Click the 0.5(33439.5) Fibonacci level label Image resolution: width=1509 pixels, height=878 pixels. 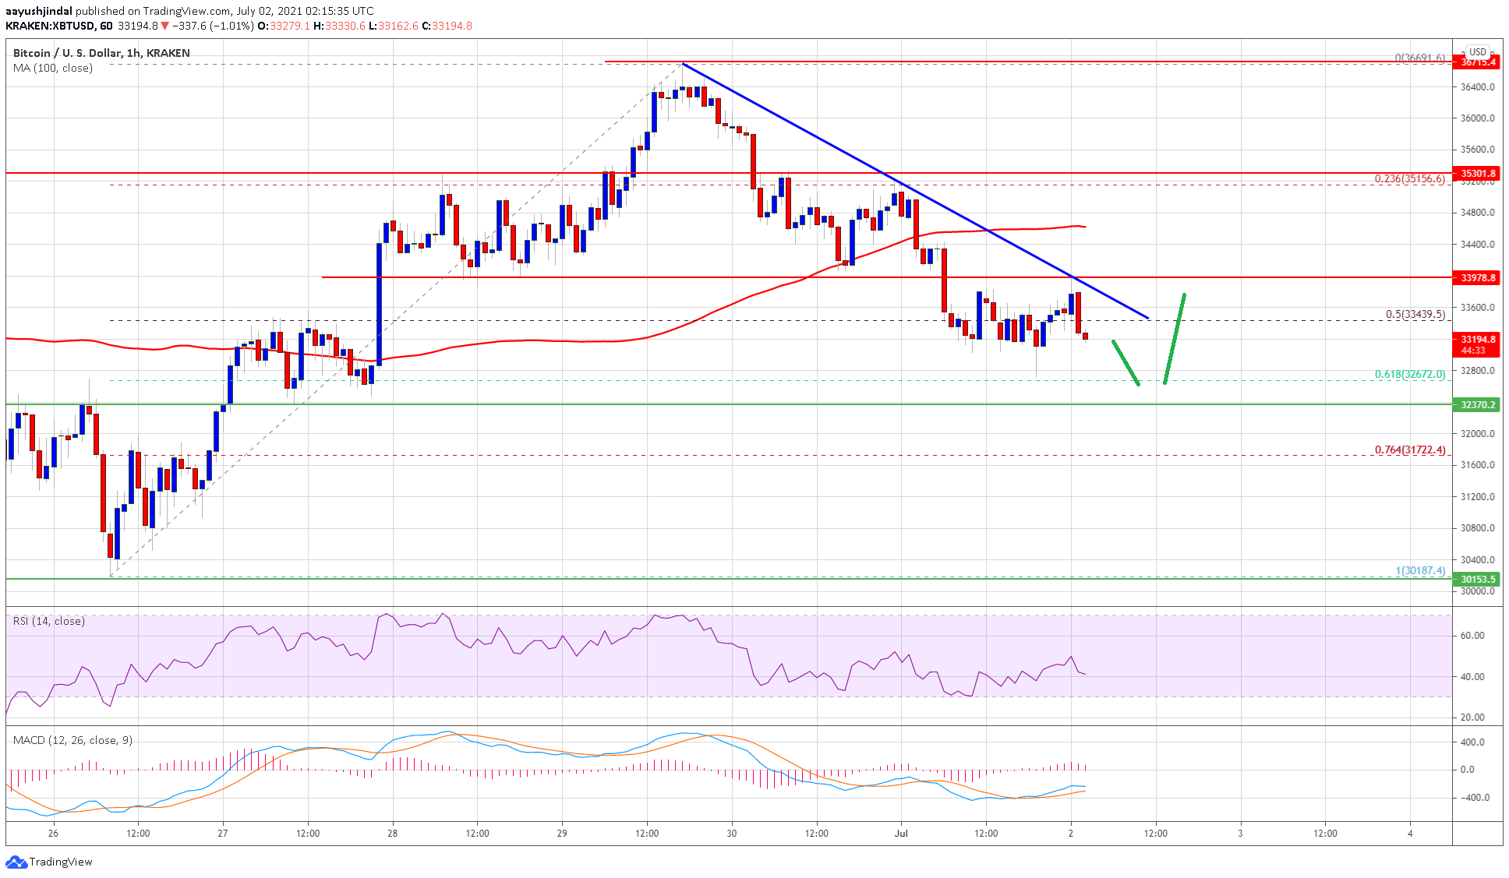[x=1415, y=315]
